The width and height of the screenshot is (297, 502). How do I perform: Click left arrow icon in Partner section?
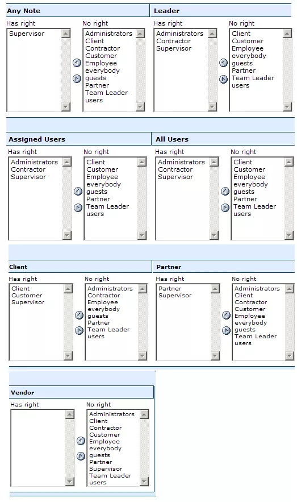click(x=227, y=315)
